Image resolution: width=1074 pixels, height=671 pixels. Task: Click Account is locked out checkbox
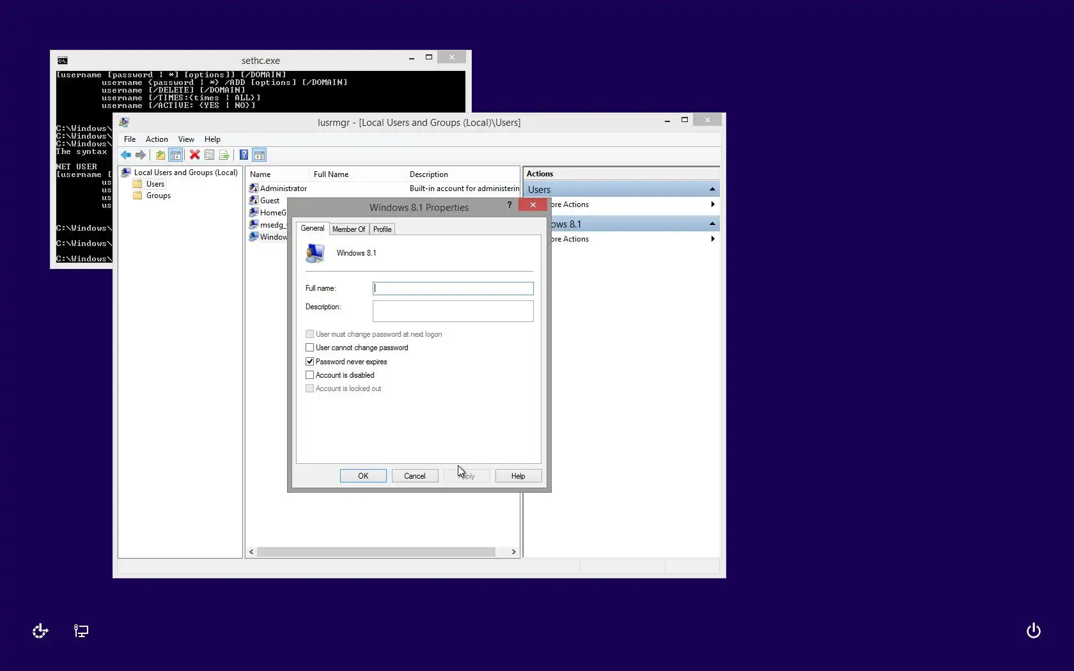tap(310, 389)
